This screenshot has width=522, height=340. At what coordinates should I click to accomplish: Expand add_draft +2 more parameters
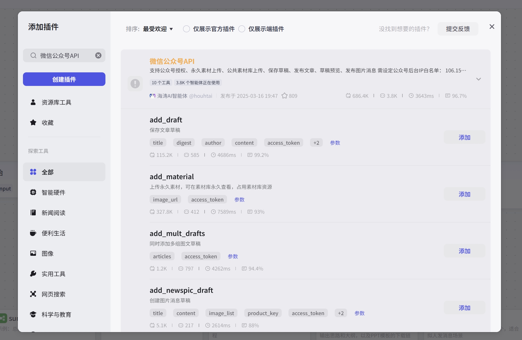[316, 143]
